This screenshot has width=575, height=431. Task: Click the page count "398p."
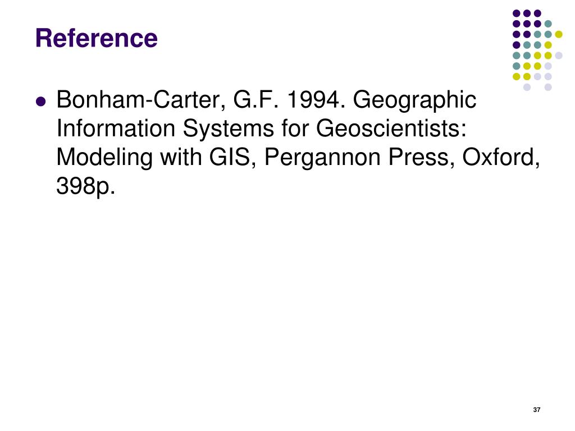(x=86, y=186)
